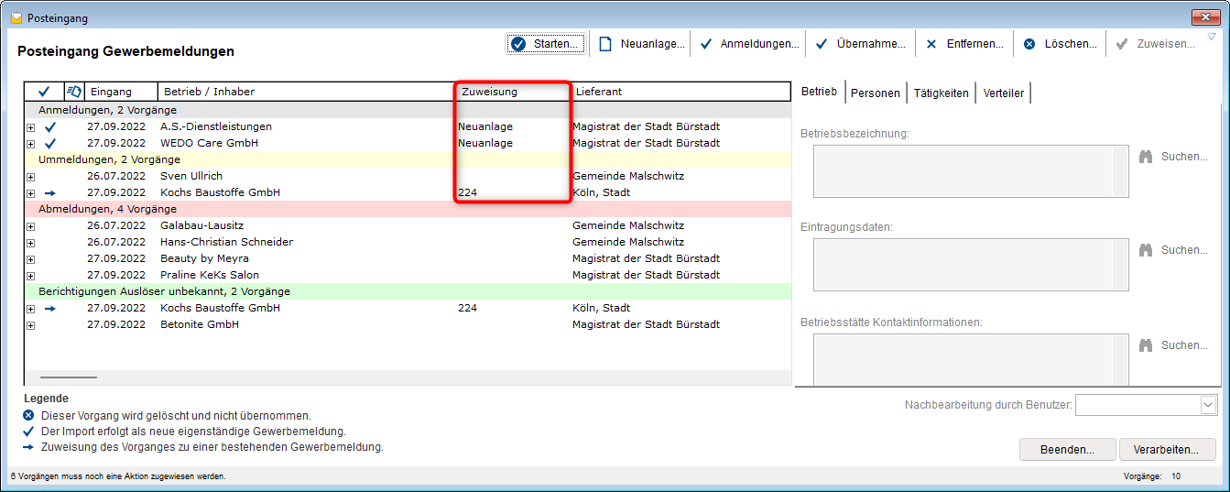This screenshot has width=1230, height=492.
Task: Expand the Sven Ullrich row
Action: (x=30, y=177)
